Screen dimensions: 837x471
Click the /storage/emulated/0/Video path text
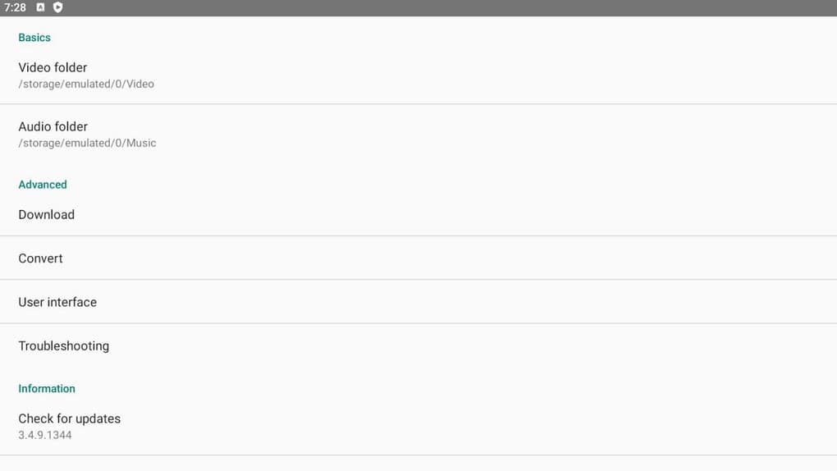click(x=86, y=84)
